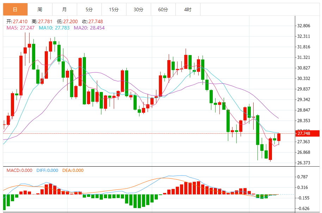Click the MA10: 27.783 indicator label
Screen dimensions: 322x213
[54, 28]
